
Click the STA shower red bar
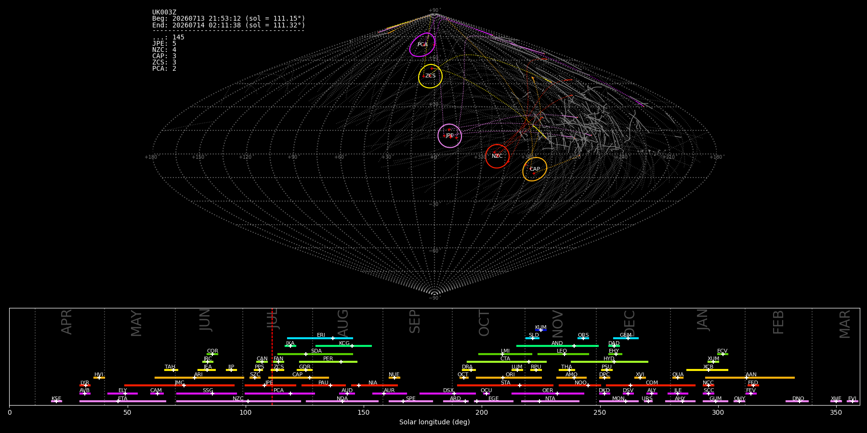(x=505, y=385)
